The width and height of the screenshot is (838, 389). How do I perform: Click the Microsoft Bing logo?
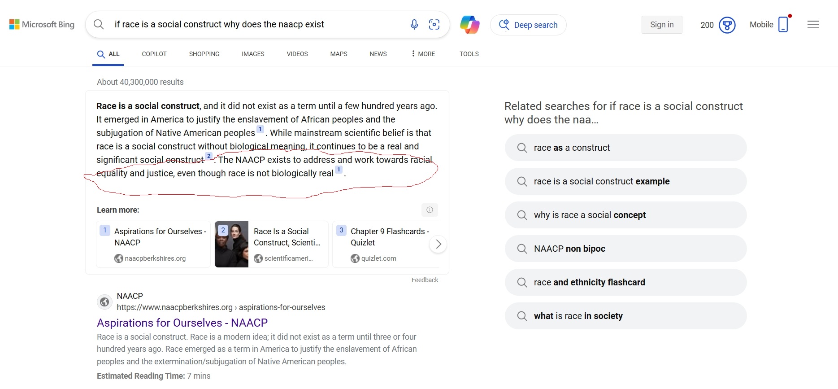coord(42,24)
